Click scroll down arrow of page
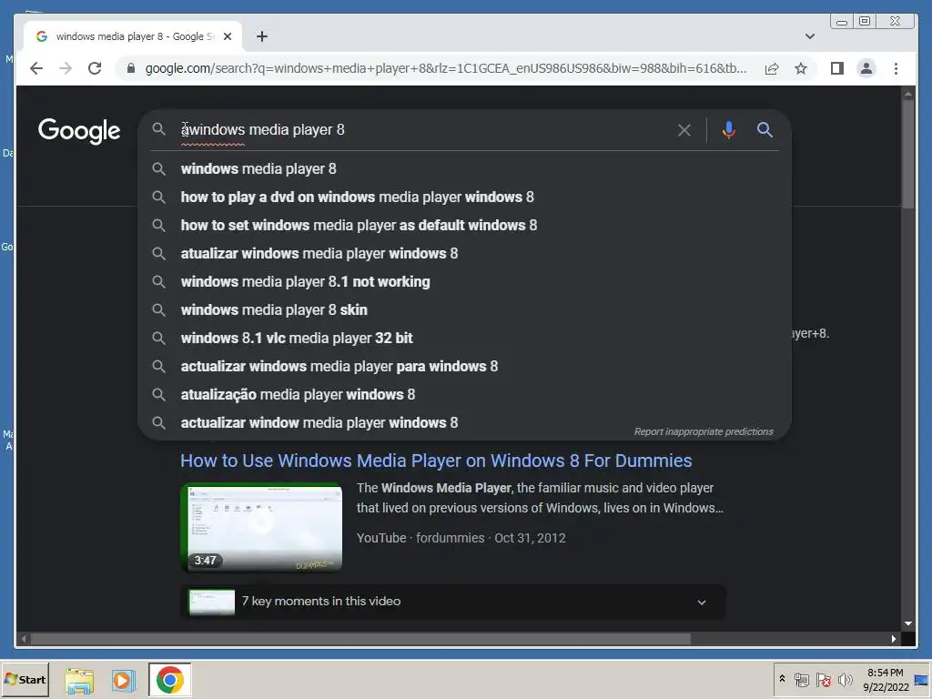Viewport: 932px width, 699px height. [x=907, y=623]
